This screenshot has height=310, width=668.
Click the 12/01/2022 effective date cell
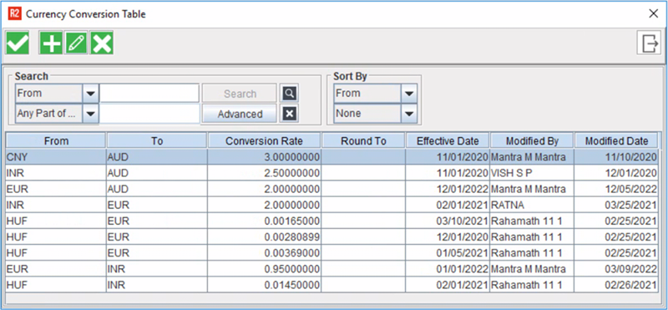click(x=448, y=189)
